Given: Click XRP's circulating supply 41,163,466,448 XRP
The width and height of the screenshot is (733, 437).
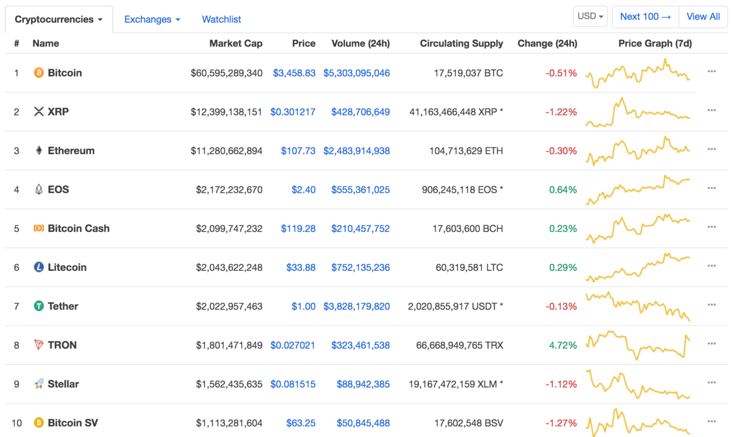Looking at the screenshot, I should pos(456,112).
